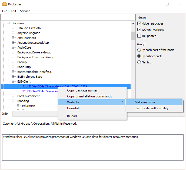Click Restore default visibility
This screenshot has height=170, width=186.
pyautogui.click(x=154, y=108)
